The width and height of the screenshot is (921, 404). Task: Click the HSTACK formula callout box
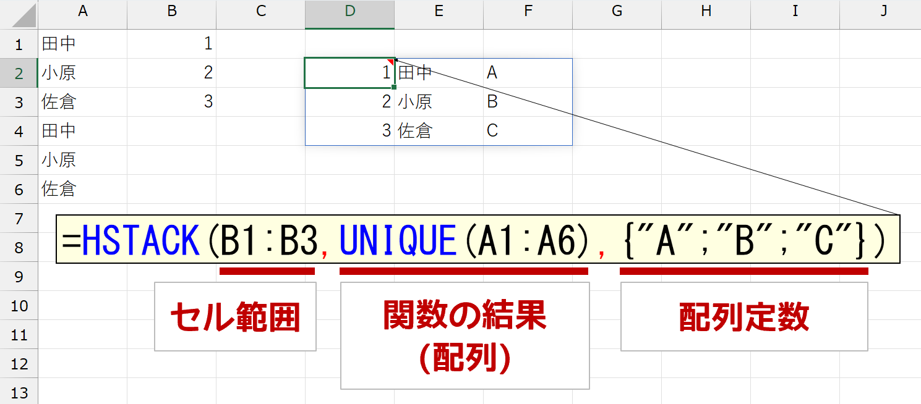pos(478,240)
